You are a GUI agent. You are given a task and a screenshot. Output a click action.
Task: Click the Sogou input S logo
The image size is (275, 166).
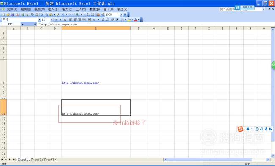(x=240, y=129)
